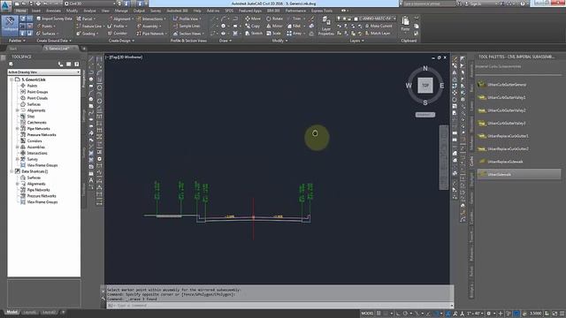Open the Points dropdown in ribbon
566x318 pixels.
pos(46,26)
